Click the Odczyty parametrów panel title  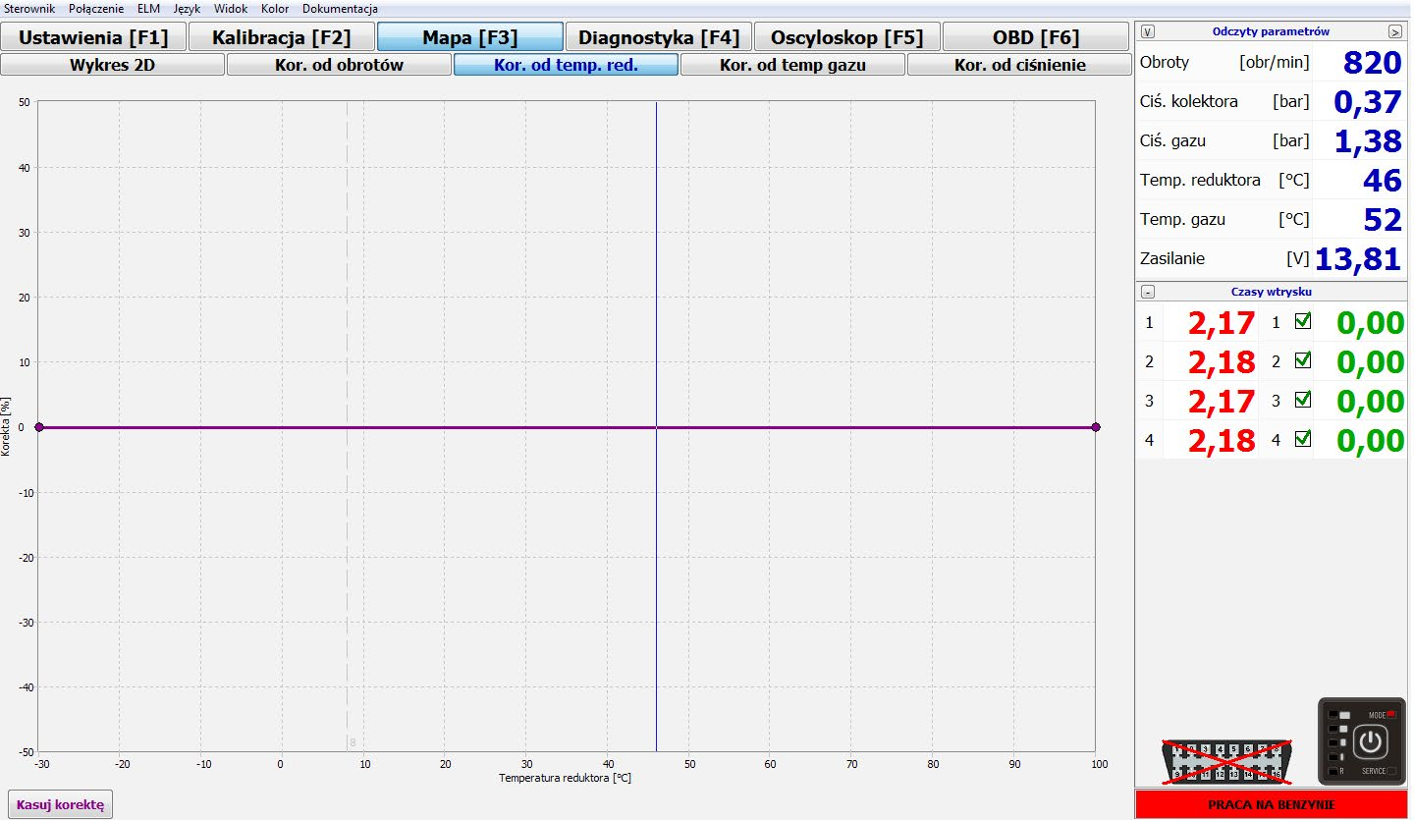[x=1271, y=31]
